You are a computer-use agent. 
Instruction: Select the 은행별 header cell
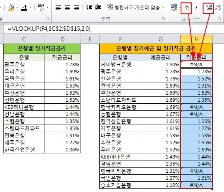coord(120,58)
